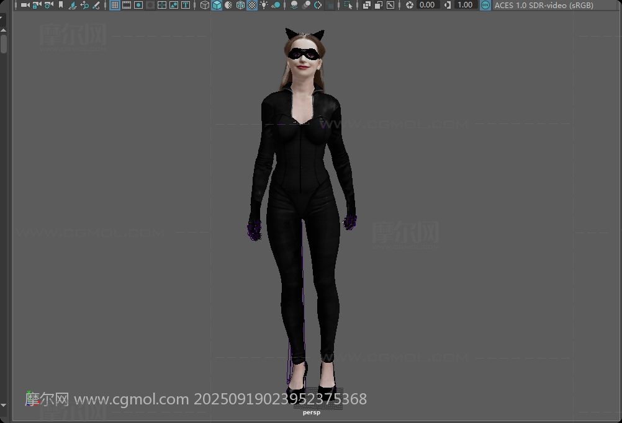The width and height of the screenshot is (622, 423).
Task: Enable the 2D Pan/Zoom tool
Action: tap(84, 5)
